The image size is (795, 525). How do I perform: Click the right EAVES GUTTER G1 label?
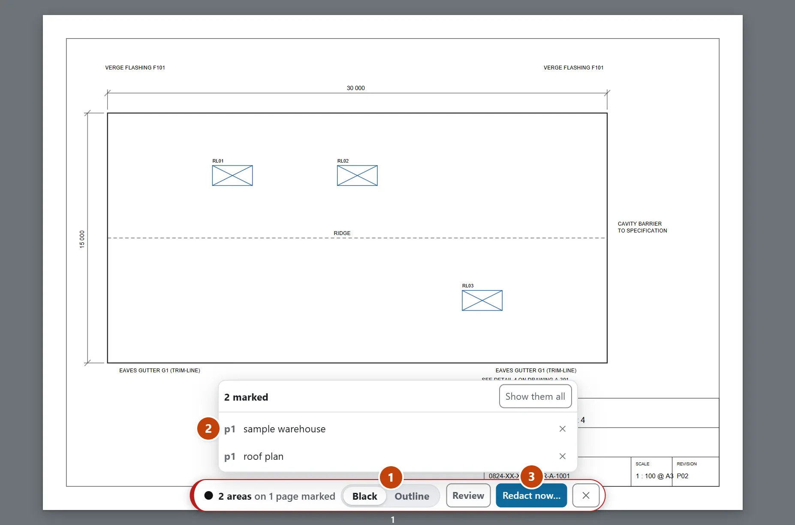click(x=536, y=371)
